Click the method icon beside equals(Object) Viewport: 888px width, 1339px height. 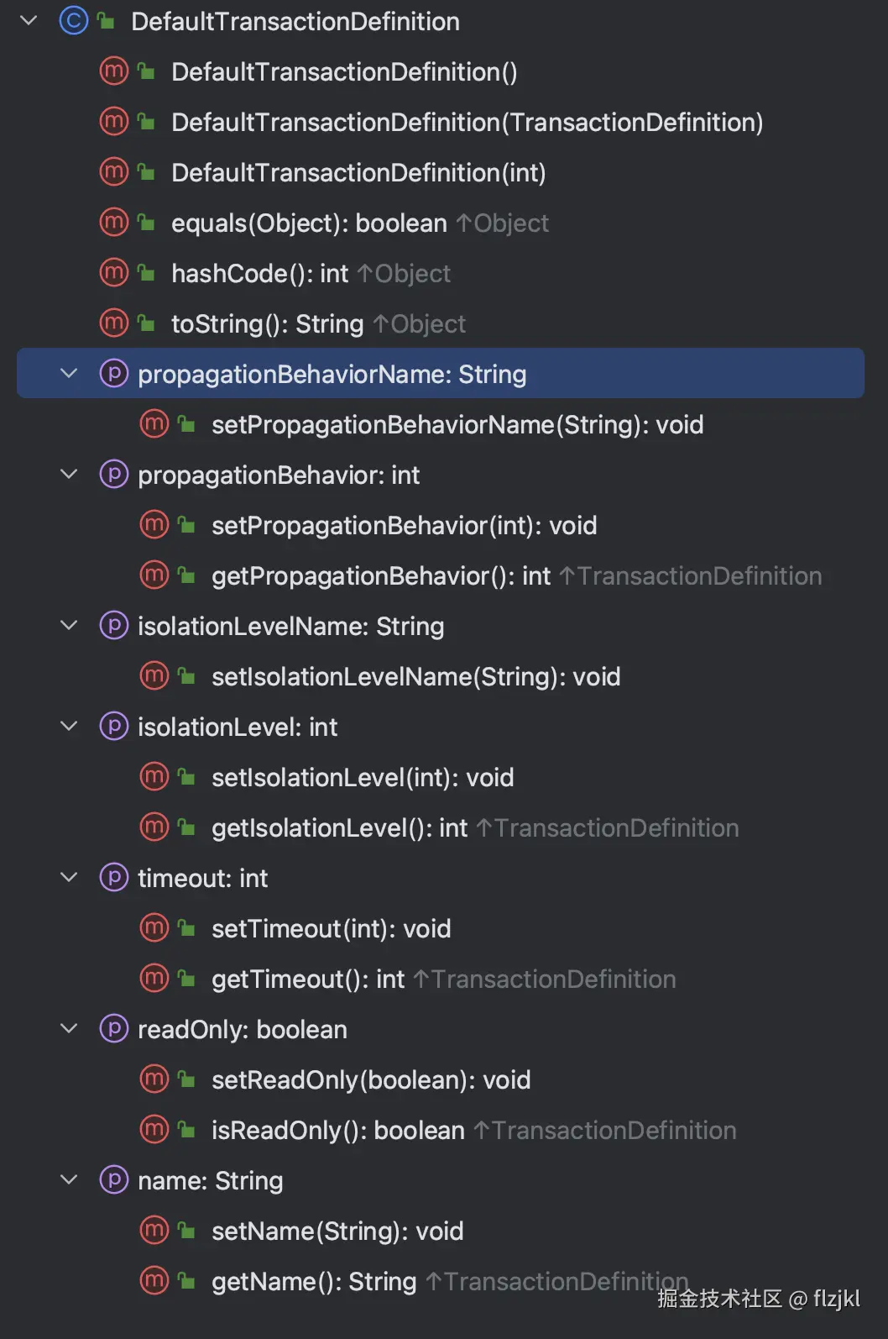113,223
